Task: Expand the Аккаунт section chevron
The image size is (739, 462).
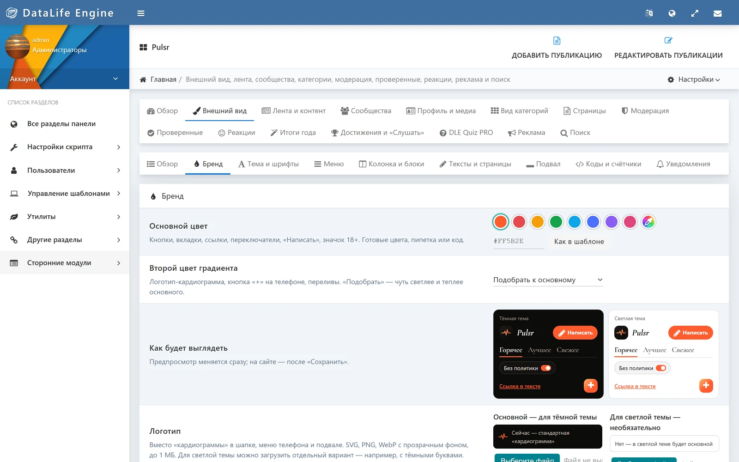Action: pyautogui.click(x=115, y=79)
